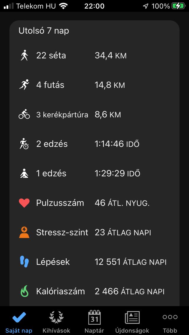Open the Több menu tab
This screenshot has width=189, height=335.
[170, 321]
